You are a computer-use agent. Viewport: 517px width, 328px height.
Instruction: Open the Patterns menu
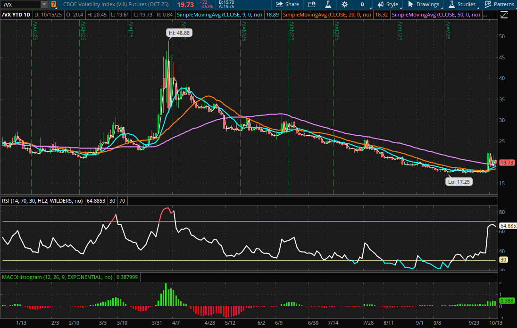[500, 4]
